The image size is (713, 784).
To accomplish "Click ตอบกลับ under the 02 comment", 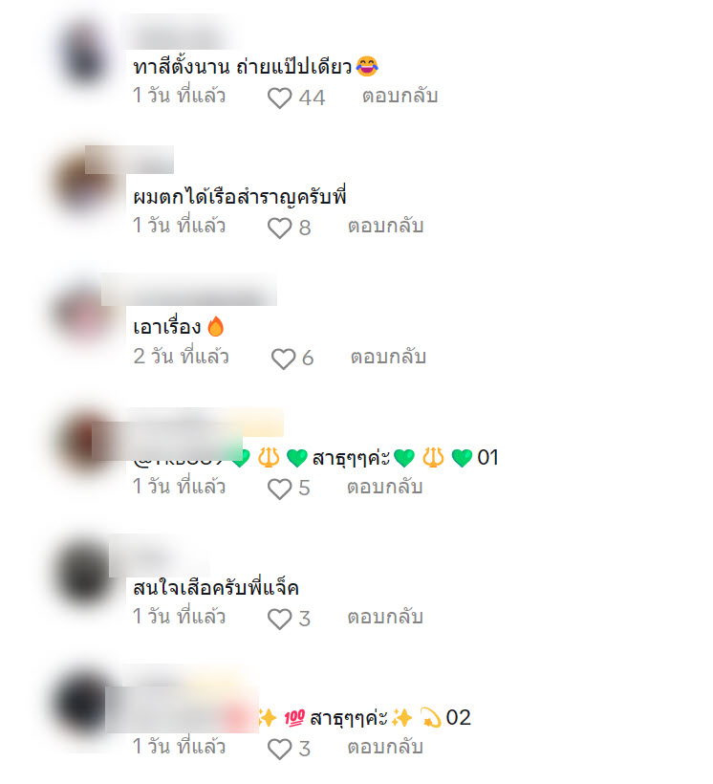I will pyautogui.click(x=385, y=747).
